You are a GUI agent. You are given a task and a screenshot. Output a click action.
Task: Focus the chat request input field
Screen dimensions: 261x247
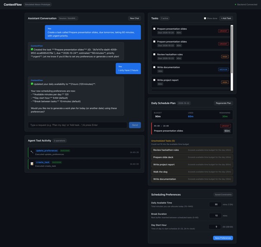77,125
